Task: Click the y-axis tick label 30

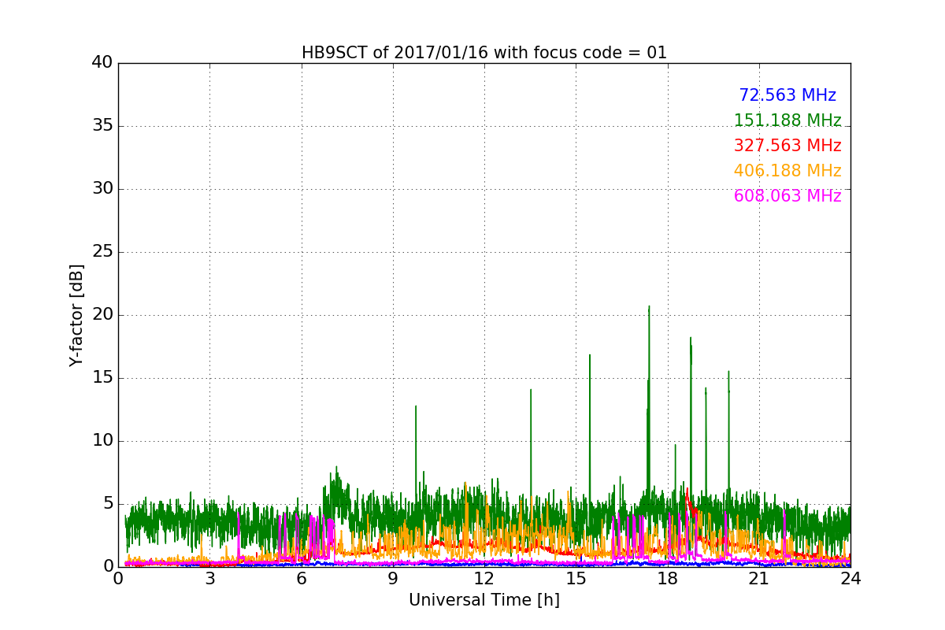Action: tap(102, 189)
